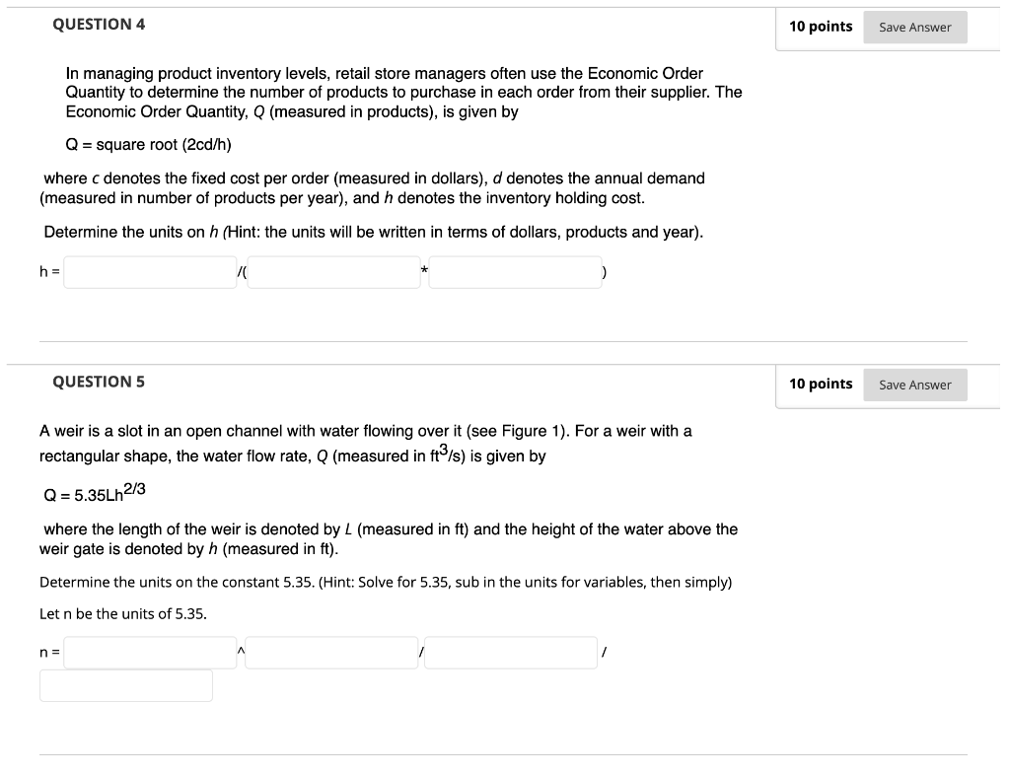This screenshot has width=1010, height=773.
Task: Select the QUESTION 4 heading
Action: [99, 23]
